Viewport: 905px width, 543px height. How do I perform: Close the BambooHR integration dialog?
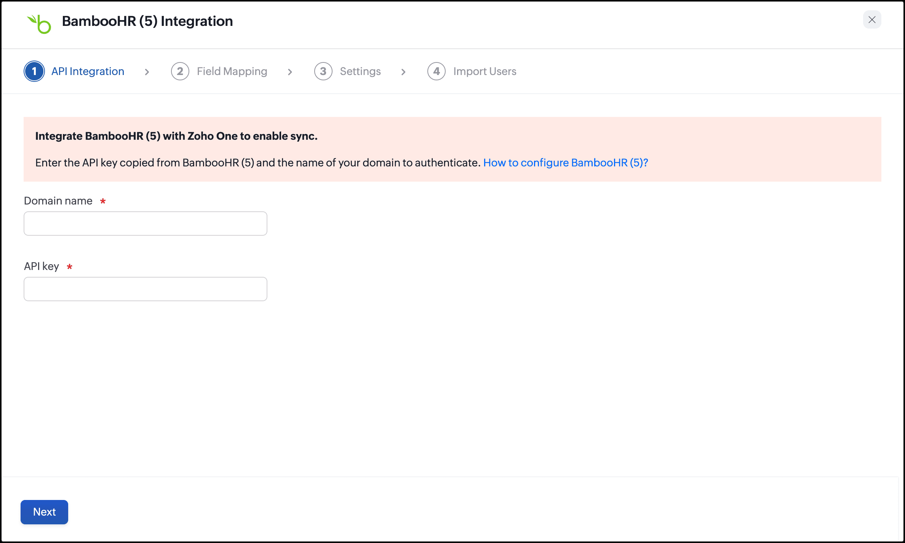(872, 20)
